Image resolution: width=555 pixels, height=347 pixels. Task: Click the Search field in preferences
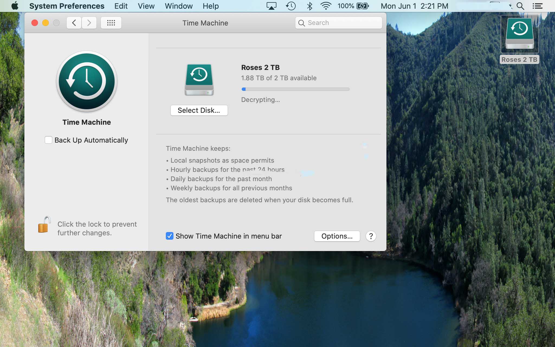point(339,23)
